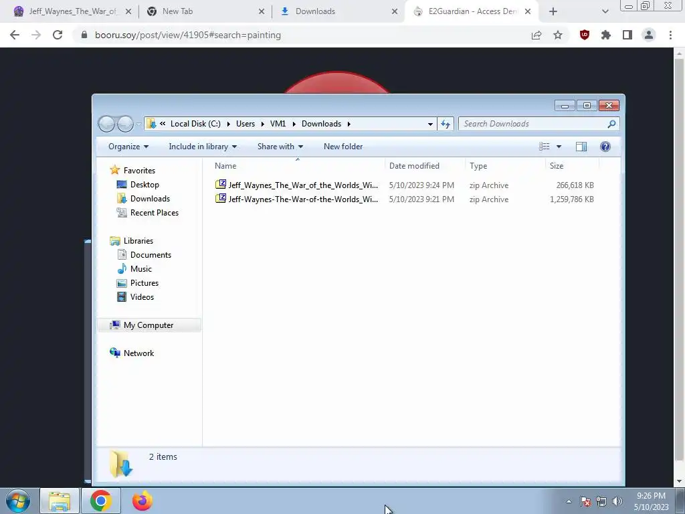
Task: Open a new Chrome tab with plus
Action: tap(553, 11)
